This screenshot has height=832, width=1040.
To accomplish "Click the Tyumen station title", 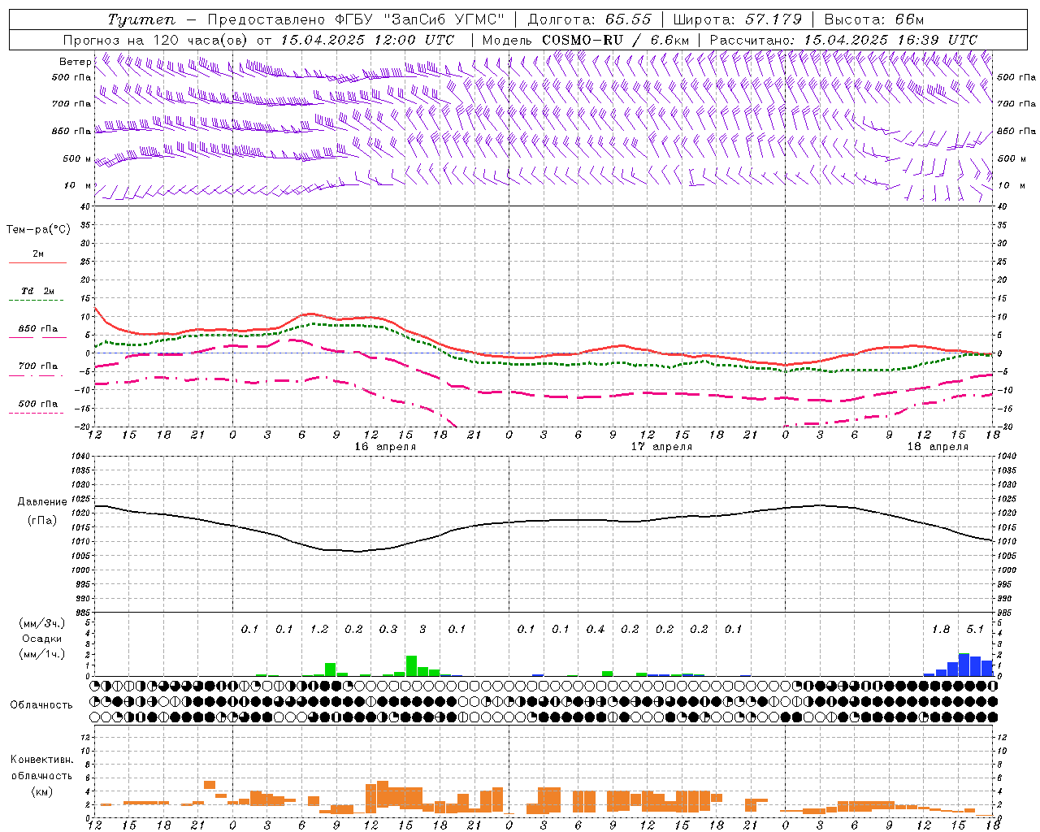I will pos(141,19).
